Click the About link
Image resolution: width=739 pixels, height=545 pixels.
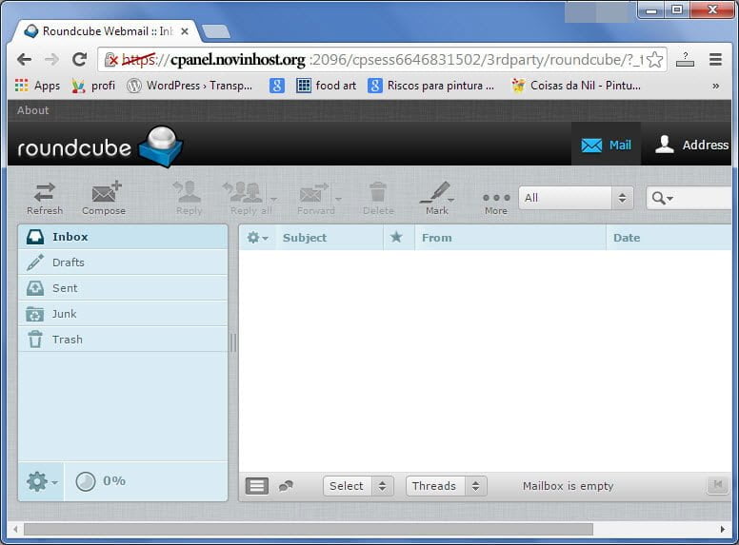(33, 110)
